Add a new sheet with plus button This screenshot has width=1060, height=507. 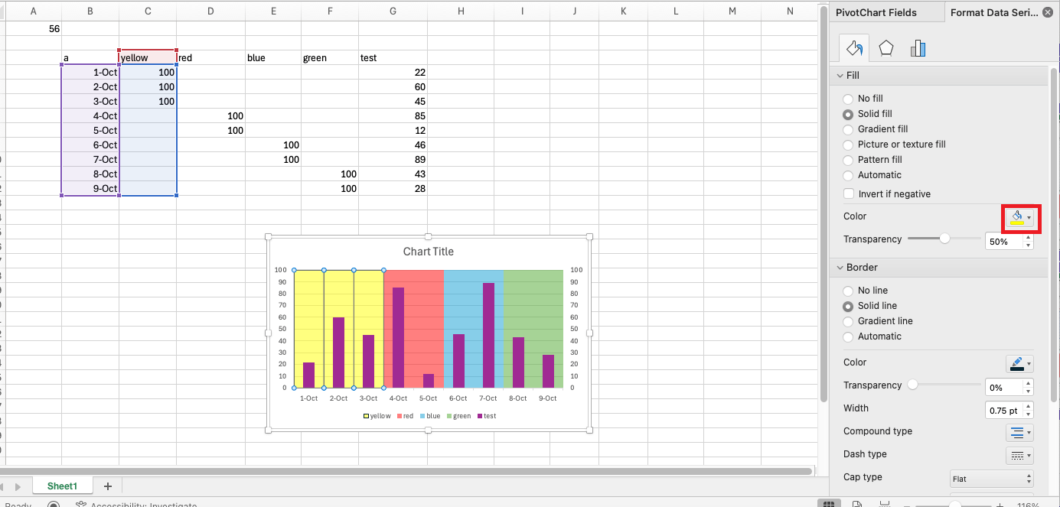click(x=107, y=486)
